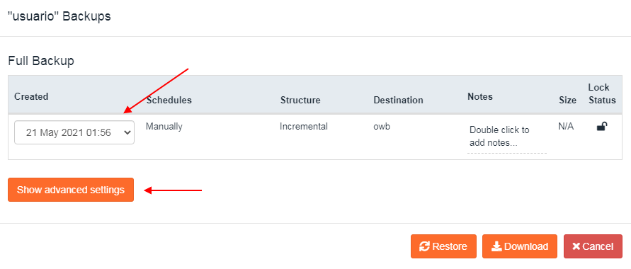Click the Lock Status column header
Viewport: 631px width, 269px height.
602,93
